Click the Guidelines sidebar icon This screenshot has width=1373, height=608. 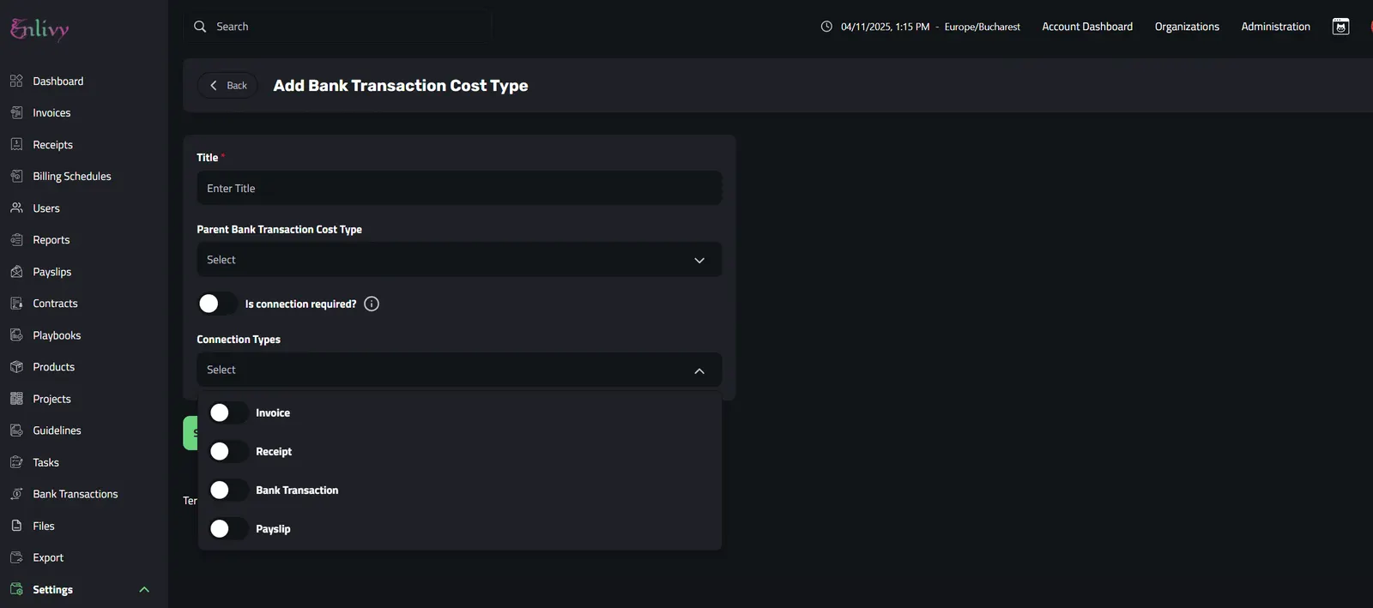click(x=16, y=430)
